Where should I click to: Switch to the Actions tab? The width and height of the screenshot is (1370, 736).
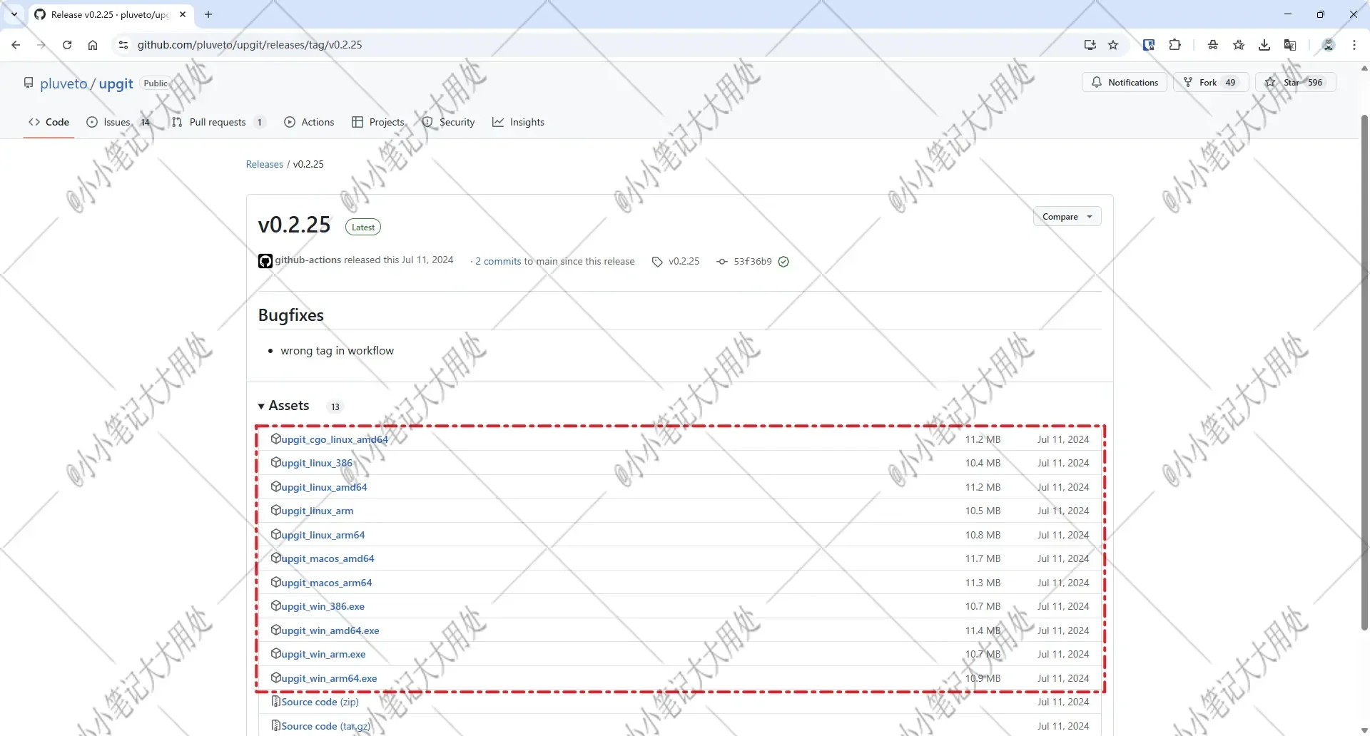pyautogui.click(x=309, y=122)
